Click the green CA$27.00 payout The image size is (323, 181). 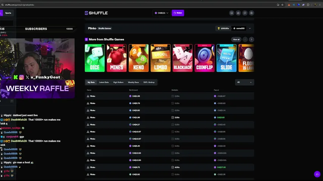[x=221, y=167]
